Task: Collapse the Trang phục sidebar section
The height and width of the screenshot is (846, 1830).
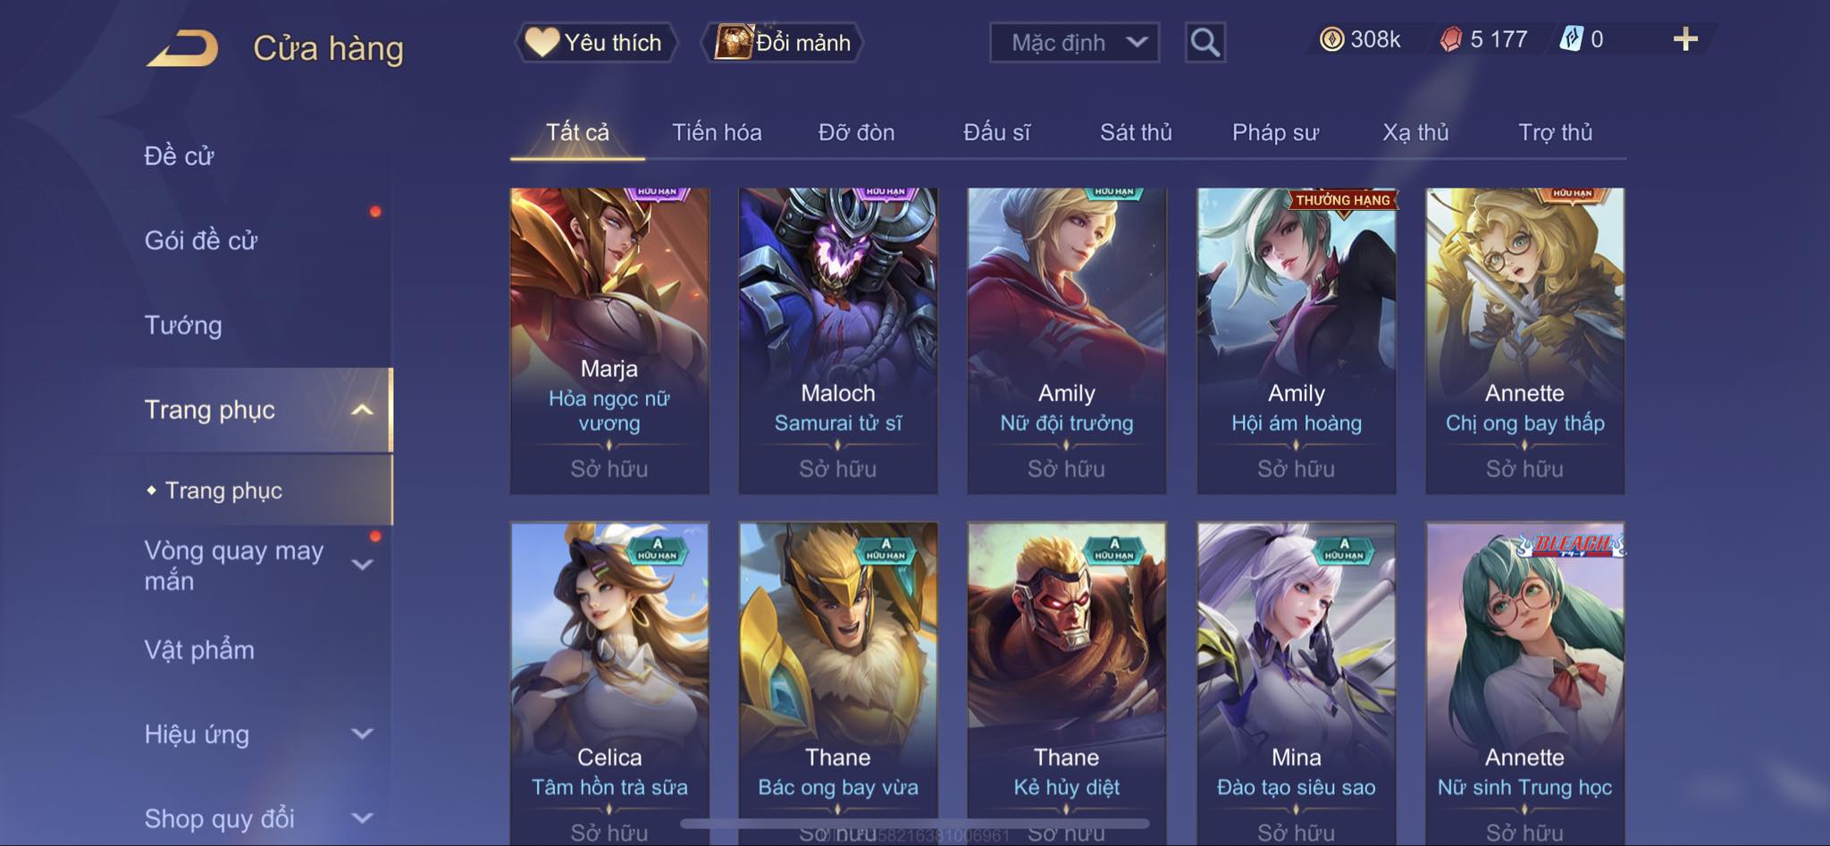Action: (x=361, y=410)
